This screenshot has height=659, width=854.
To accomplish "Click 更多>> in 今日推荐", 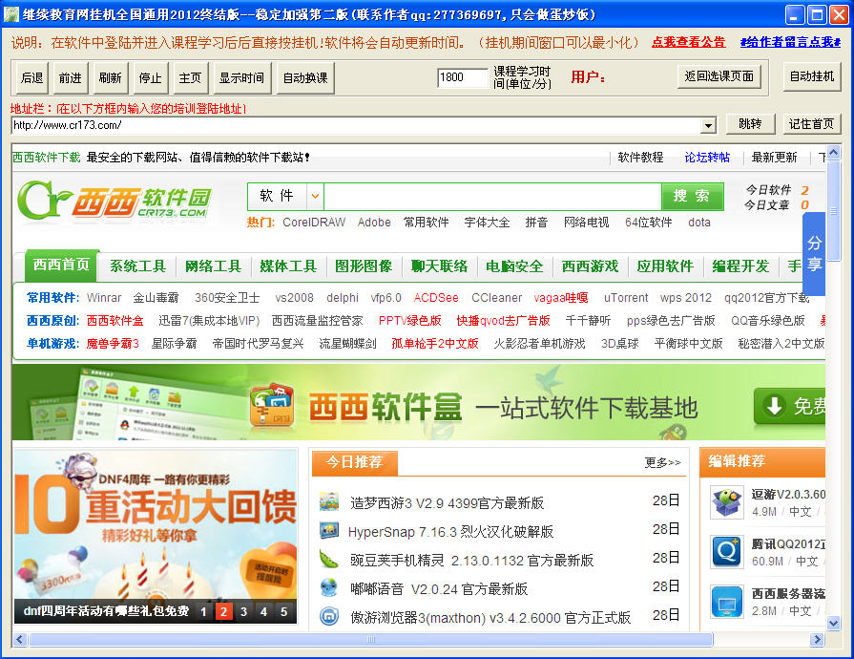I will pyautogui.click(x=662, y=463).
